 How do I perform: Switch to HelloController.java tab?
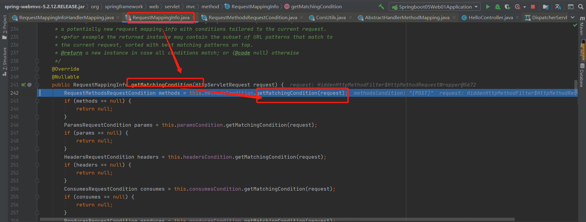(490, 18)
